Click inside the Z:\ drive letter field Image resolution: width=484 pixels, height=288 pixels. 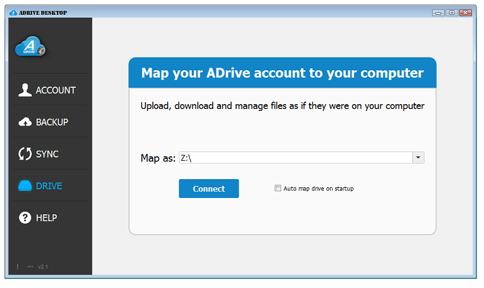(x=295, y=158)
